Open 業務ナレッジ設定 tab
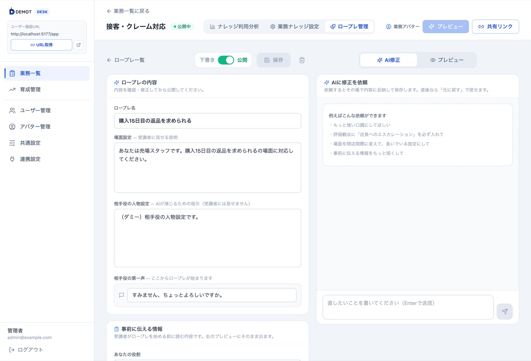Image resolution: width=531 pixels, height=361 pixels. [x=294, y=27]
